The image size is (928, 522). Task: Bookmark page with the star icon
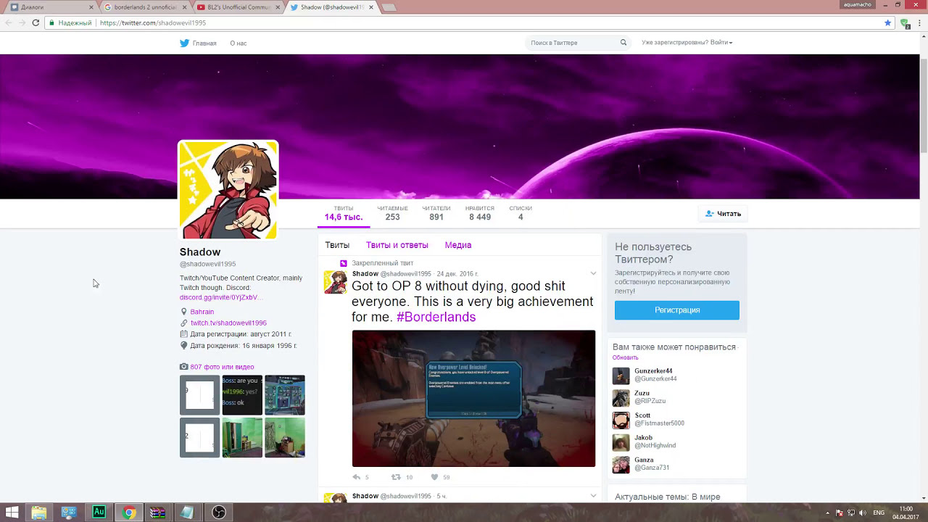coord(887,22)
